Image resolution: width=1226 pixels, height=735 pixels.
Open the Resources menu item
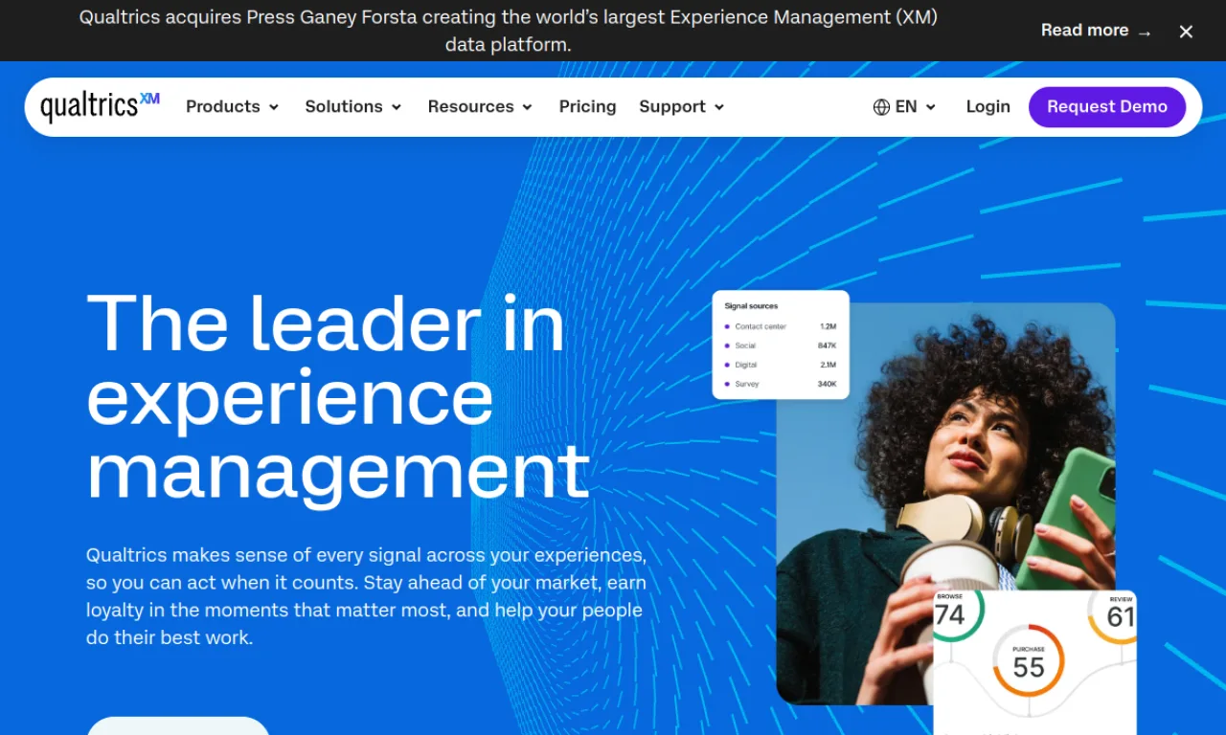480,107
